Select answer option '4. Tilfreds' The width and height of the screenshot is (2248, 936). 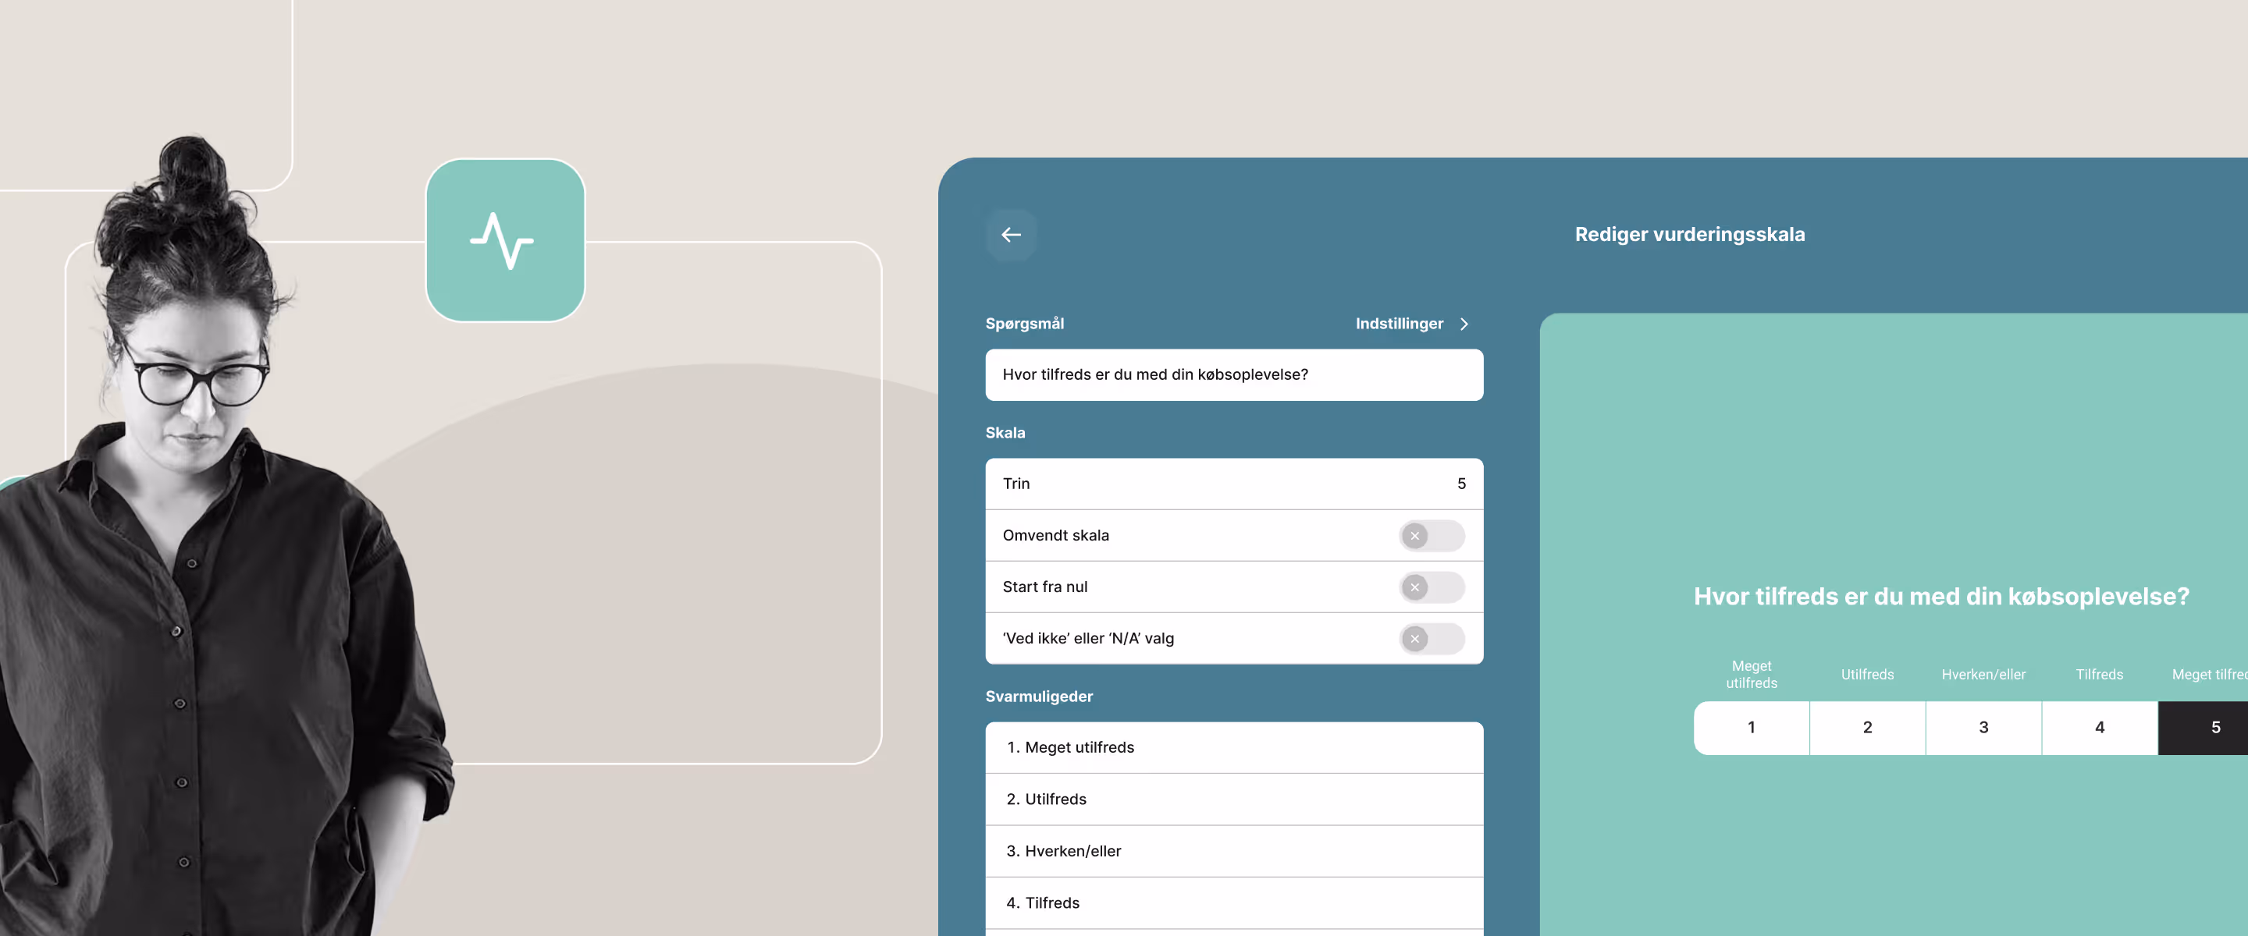pos(1233,903)
